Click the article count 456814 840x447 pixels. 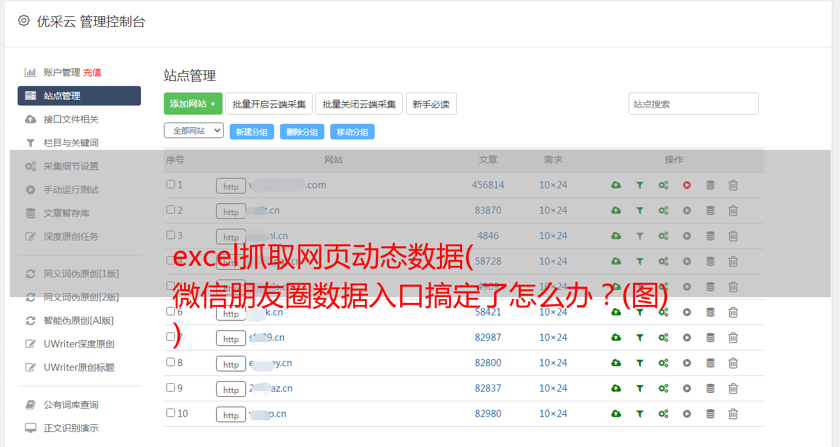click(x=488, y=185)
